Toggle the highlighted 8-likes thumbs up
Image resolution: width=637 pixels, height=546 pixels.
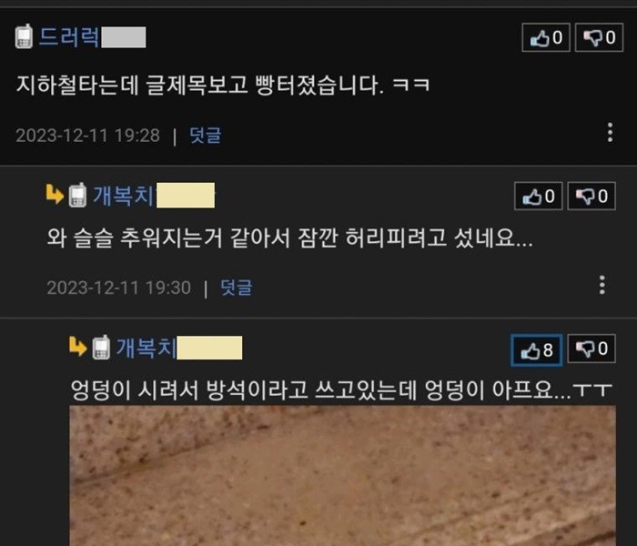[x=537, y=349]
